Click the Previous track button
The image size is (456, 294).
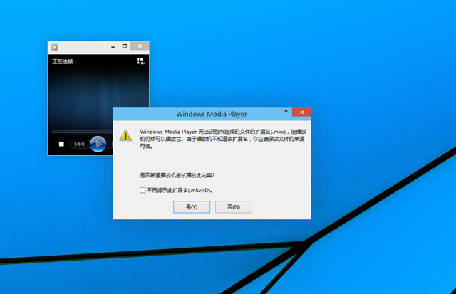79,144
